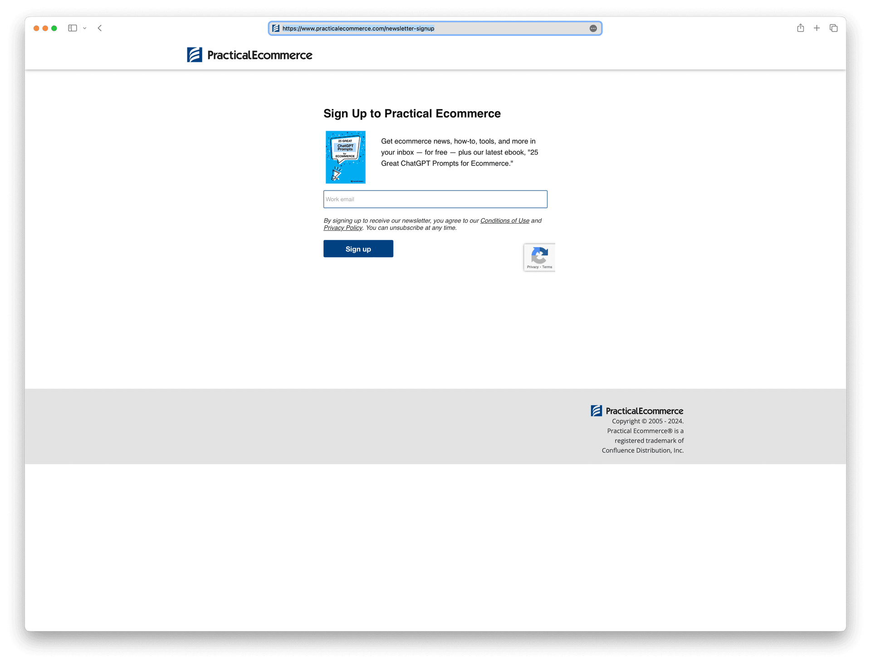Click the browser new tab icon
871x664 pixels.
coord(817,28)
